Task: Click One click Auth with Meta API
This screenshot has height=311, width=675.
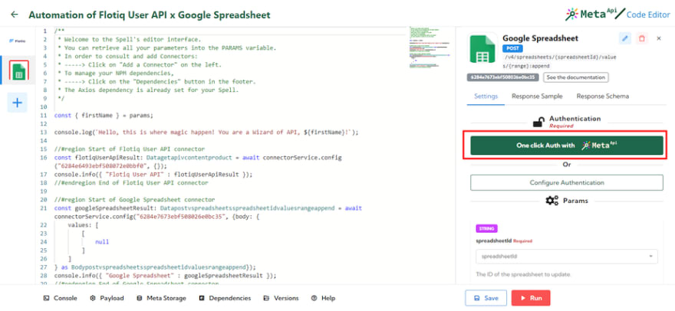Action: pyautogui.click(x=567, y=146)
